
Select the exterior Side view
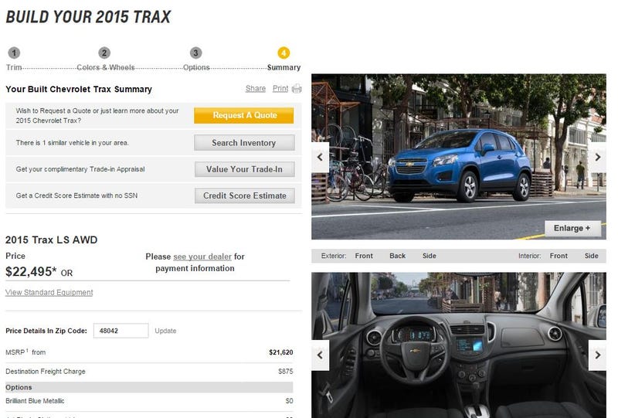[x=430, y=256]
